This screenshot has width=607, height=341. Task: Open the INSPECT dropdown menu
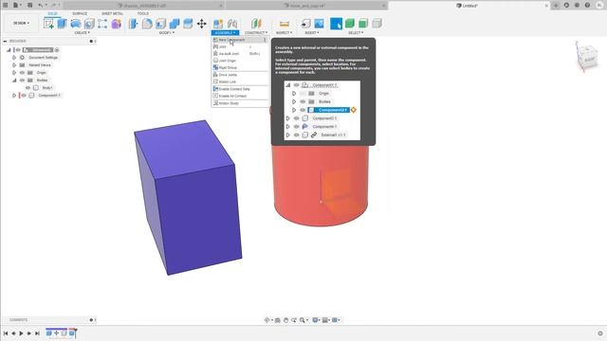284,33
